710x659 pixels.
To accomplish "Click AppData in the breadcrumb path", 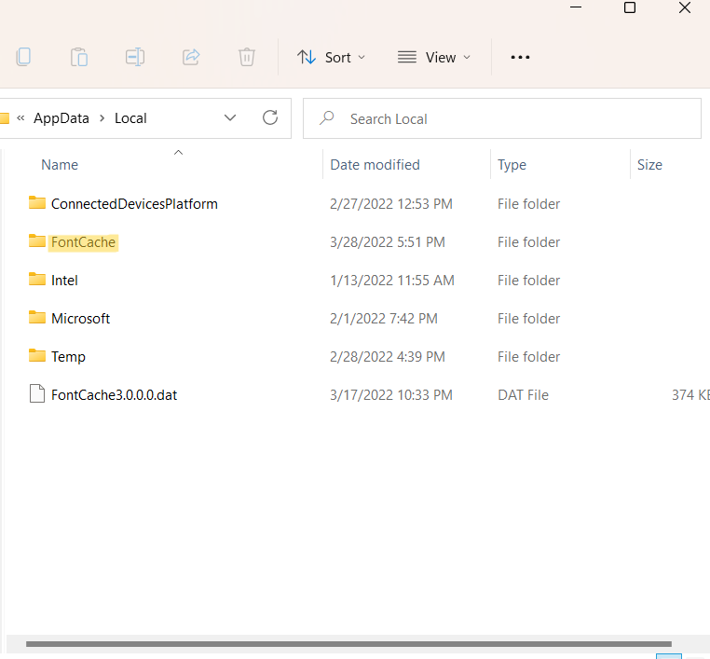I will pos(61,118).
